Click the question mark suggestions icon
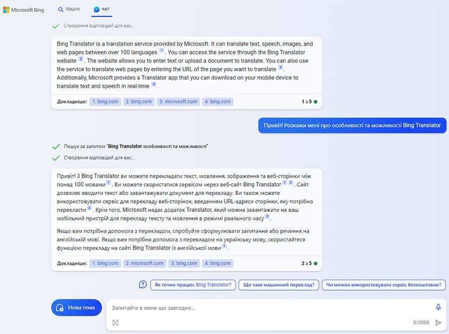This screenshot has width=449, height=334. 143,285
